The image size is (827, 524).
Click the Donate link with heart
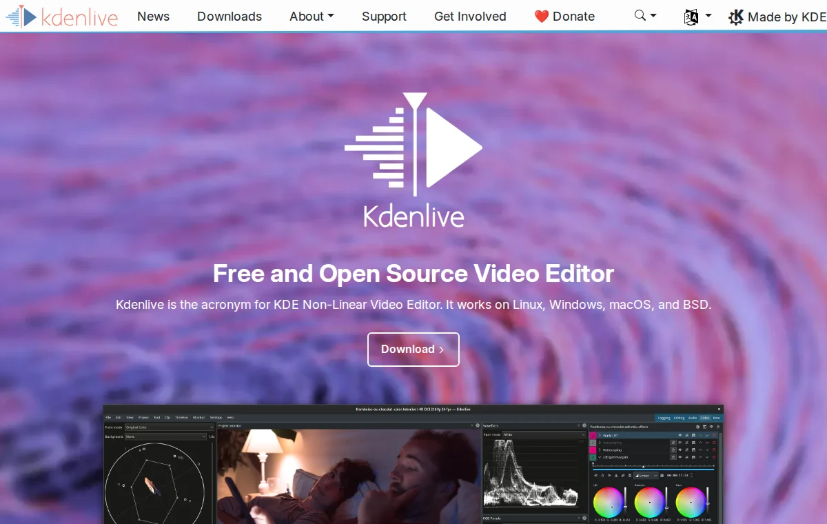coord(564,16)
